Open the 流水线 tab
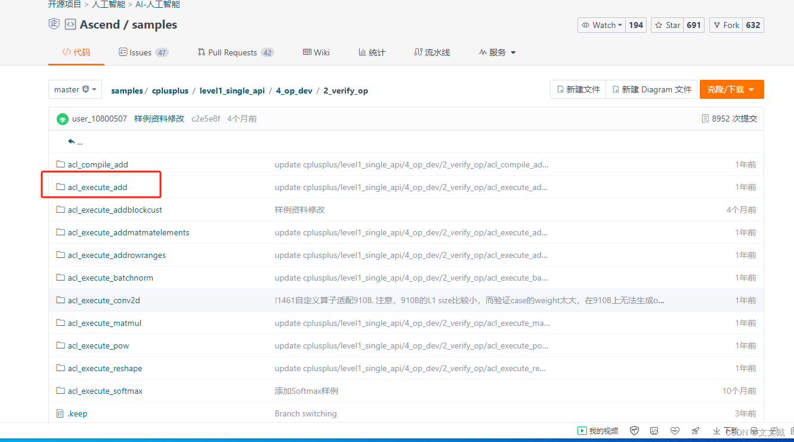 432,52
